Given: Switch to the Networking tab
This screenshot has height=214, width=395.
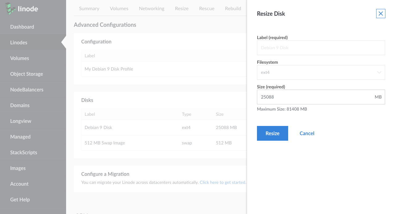Looking at the screenshot, I should pos(151,8).
